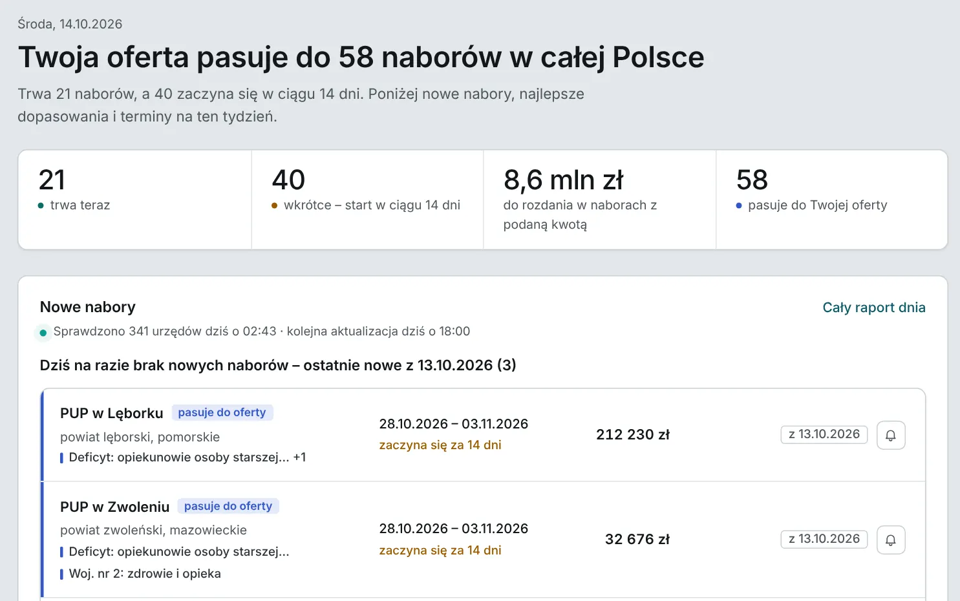
Task: Click the 'Nowe nabory' section heading
Action: [x=88, y=307]
